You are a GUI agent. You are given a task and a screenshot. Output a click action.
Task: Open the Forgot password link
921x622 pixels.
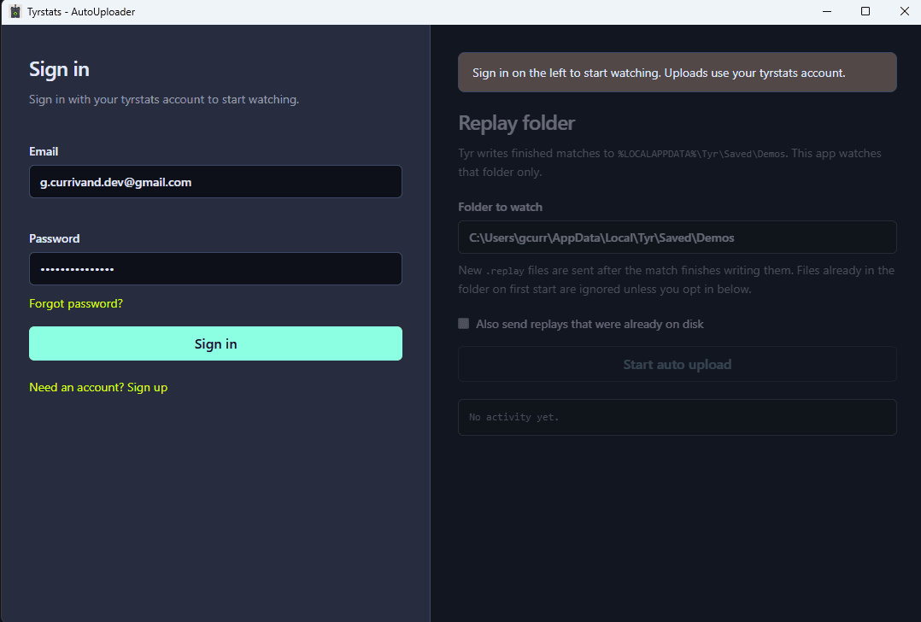tap(76, 303)
